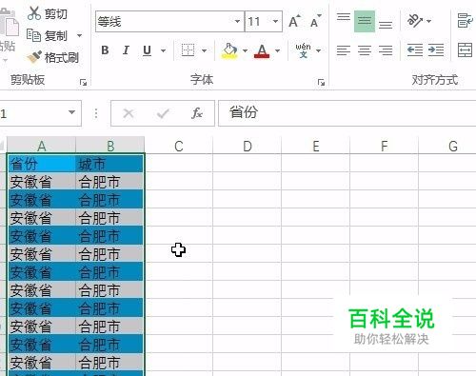Click the Cut (剪切) scissors button
This screenshot has height=376, width=476.
click(x=48, y=13)
